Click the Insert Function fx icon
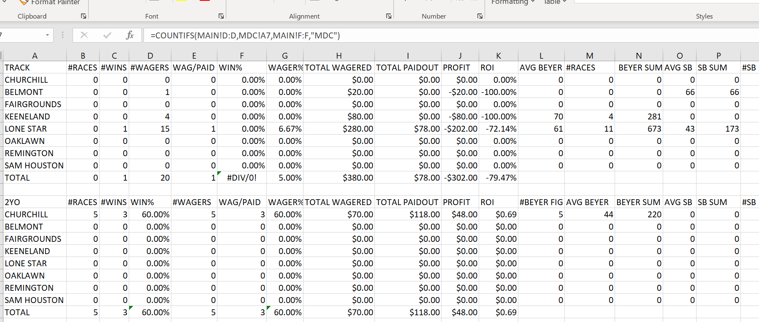 tap(130, 35)
